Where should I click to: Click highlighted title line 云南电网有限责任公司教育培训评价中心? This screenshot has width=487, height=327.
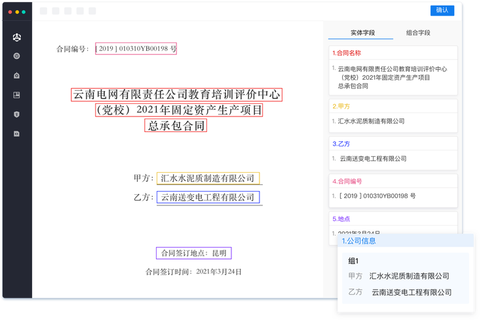coord(177,95)
